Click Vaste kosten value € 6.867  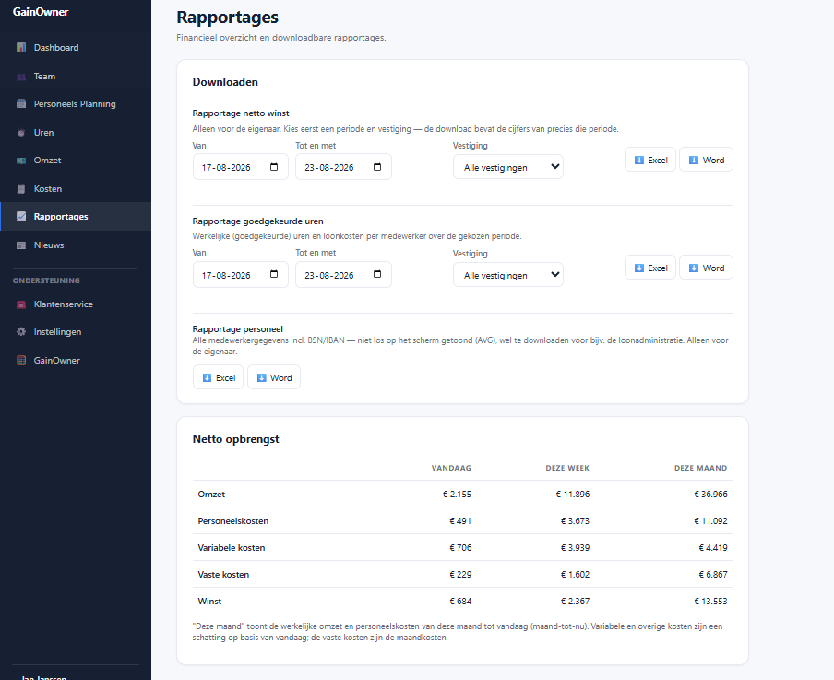713,574
